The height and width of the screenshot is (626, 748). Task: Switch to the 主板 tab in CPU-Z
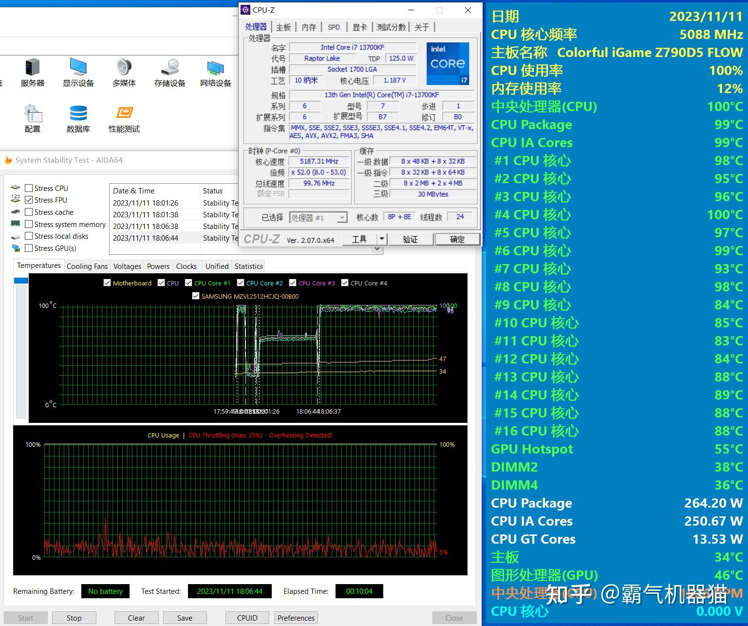283,27
